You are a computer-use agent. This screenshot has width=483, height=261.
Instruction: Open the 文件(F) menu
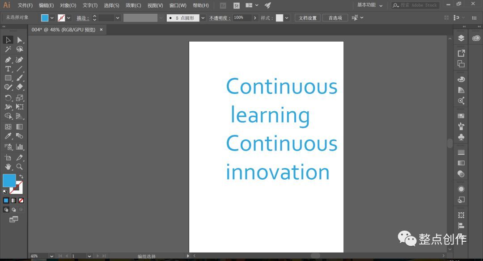pos(25,5)
